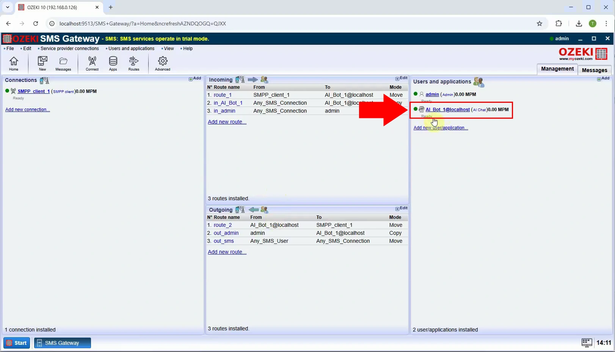Click SMPP_client_1 From cell of route_1
Screen dimensions: 615x352
[x=271, y=95]
